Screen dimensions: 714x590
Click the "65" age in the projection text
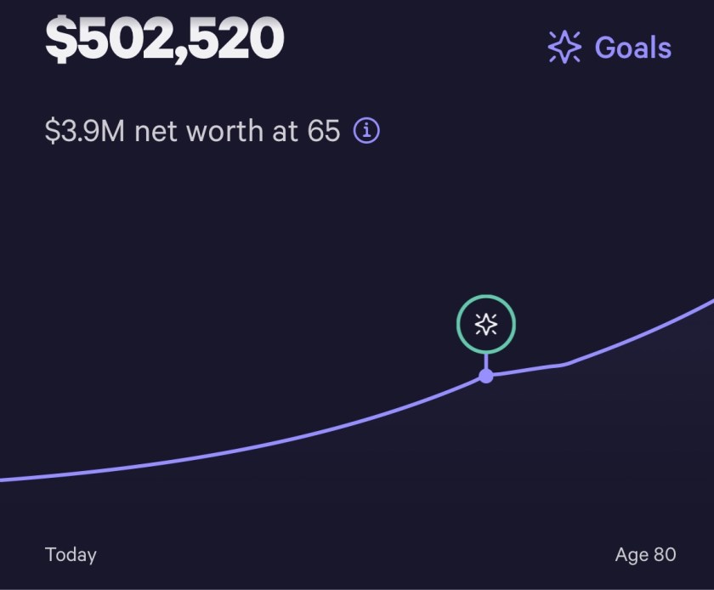(x=324, y=132)
